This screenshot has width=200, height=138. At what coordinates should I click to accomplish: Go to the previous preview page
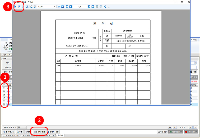pyautogui.click(x=71, y=7)
